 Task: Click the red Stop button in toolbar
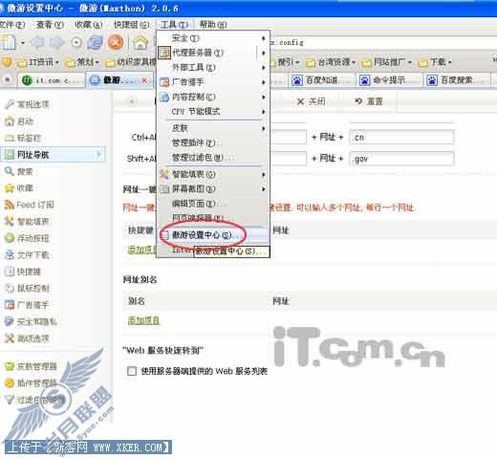pyautogui.click(x=116, y=42)
